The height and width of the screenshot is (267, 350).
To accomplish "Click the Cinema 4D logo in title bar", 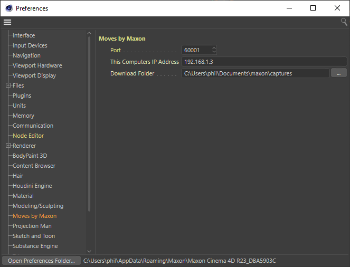I will click(8, 8).
